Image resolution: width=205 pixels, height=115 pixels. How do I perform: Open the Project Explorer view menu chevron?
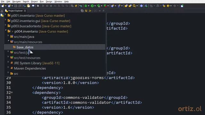click(100, 11)
